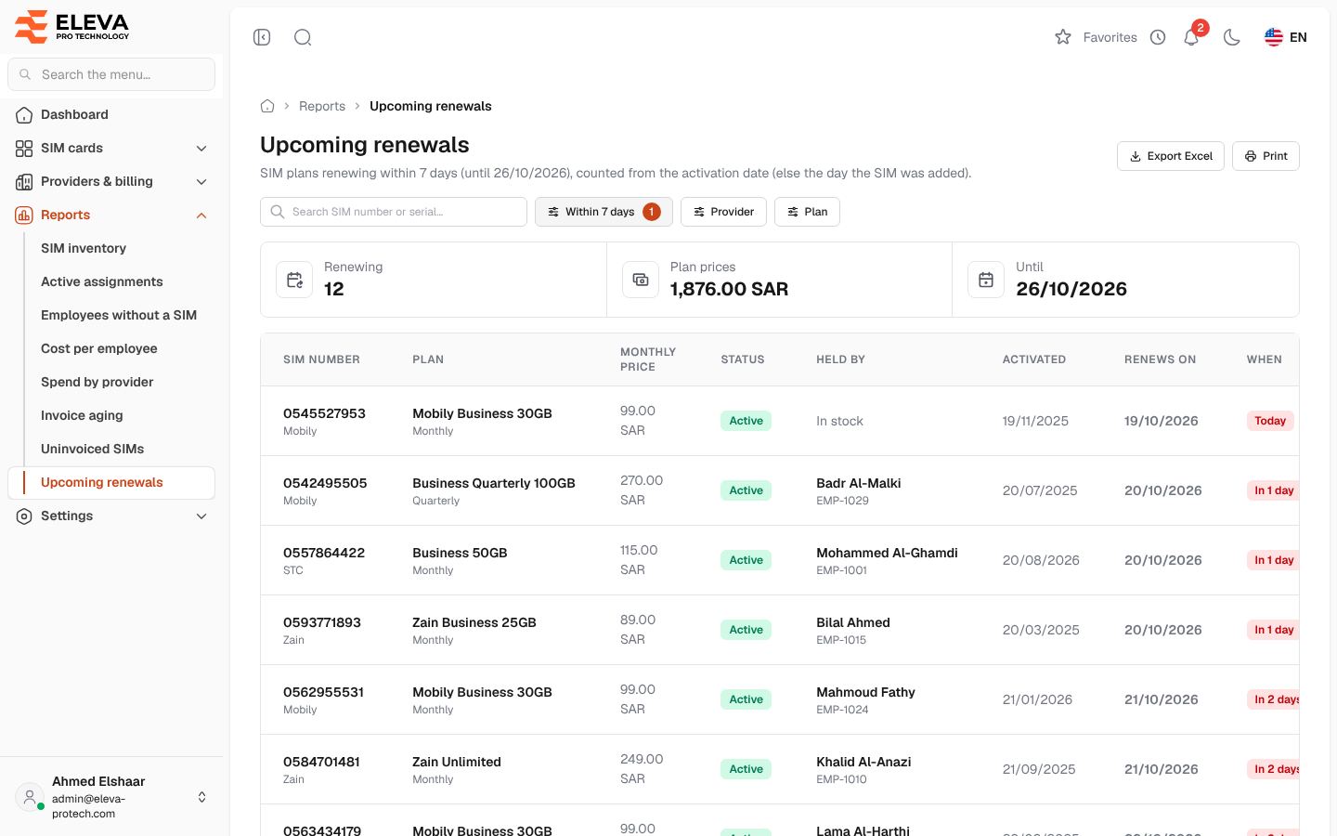
Task: Click the Favorites star icon
Action: coord(1063,37)
